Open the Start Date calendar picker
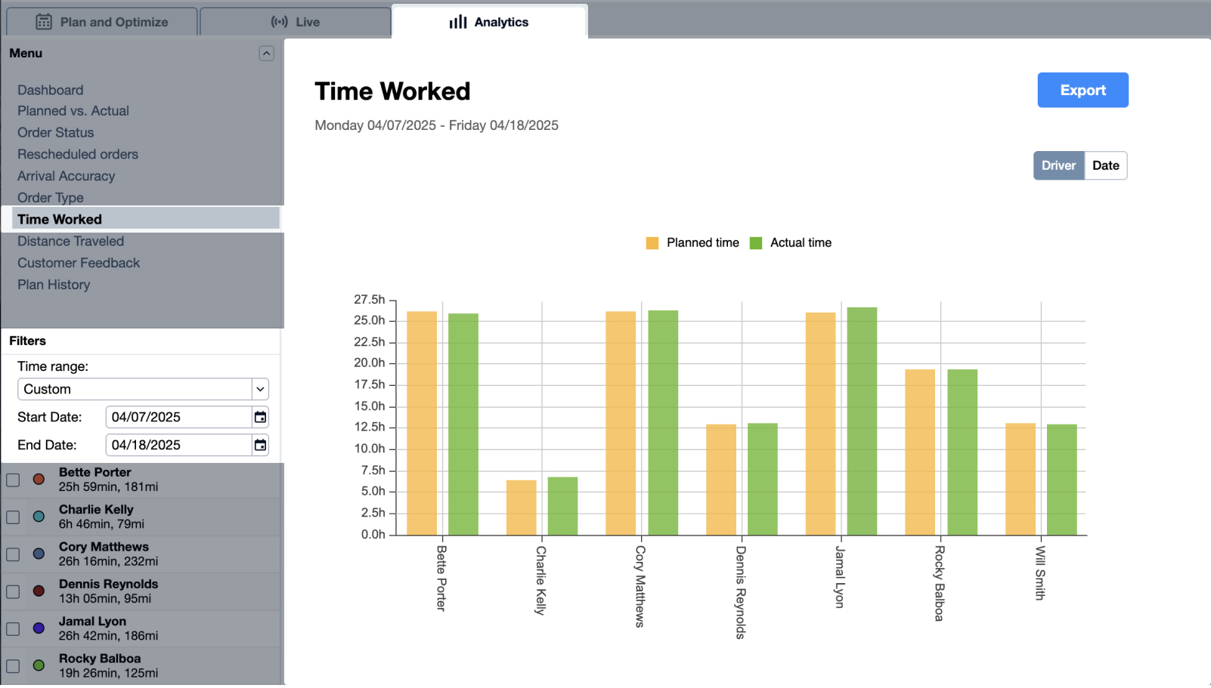 point(259,416)
